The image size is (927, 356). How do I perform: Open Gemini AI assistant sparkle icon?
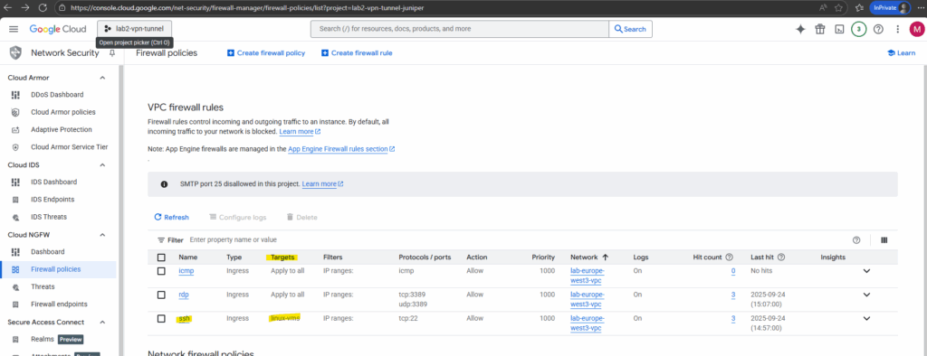[800, 29]
